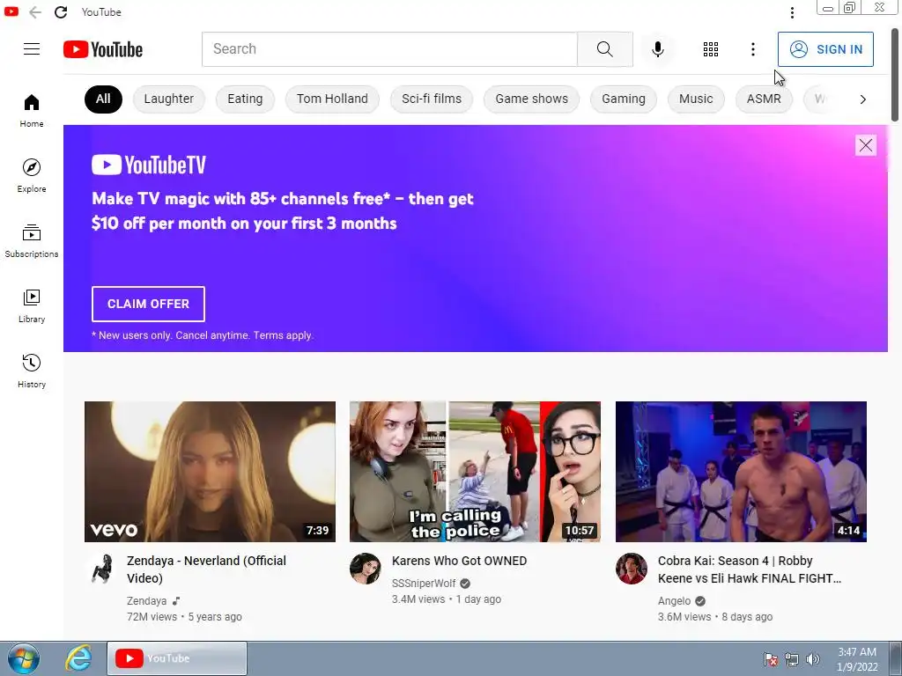The width and height of the screenshot is (902, 676).
Task: Close the YouTube TV promo banner
Action: (x=866, y=145)
